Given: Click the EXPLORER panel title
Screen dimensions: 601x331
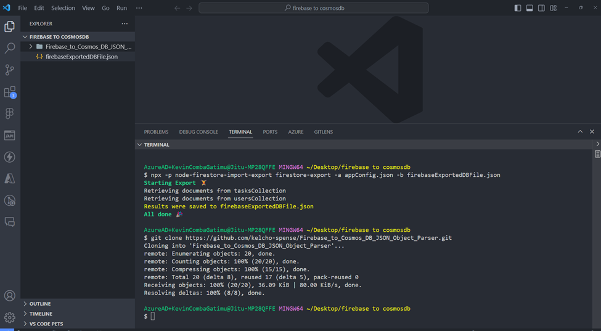Looking at the screenshot, I should 41,24.
